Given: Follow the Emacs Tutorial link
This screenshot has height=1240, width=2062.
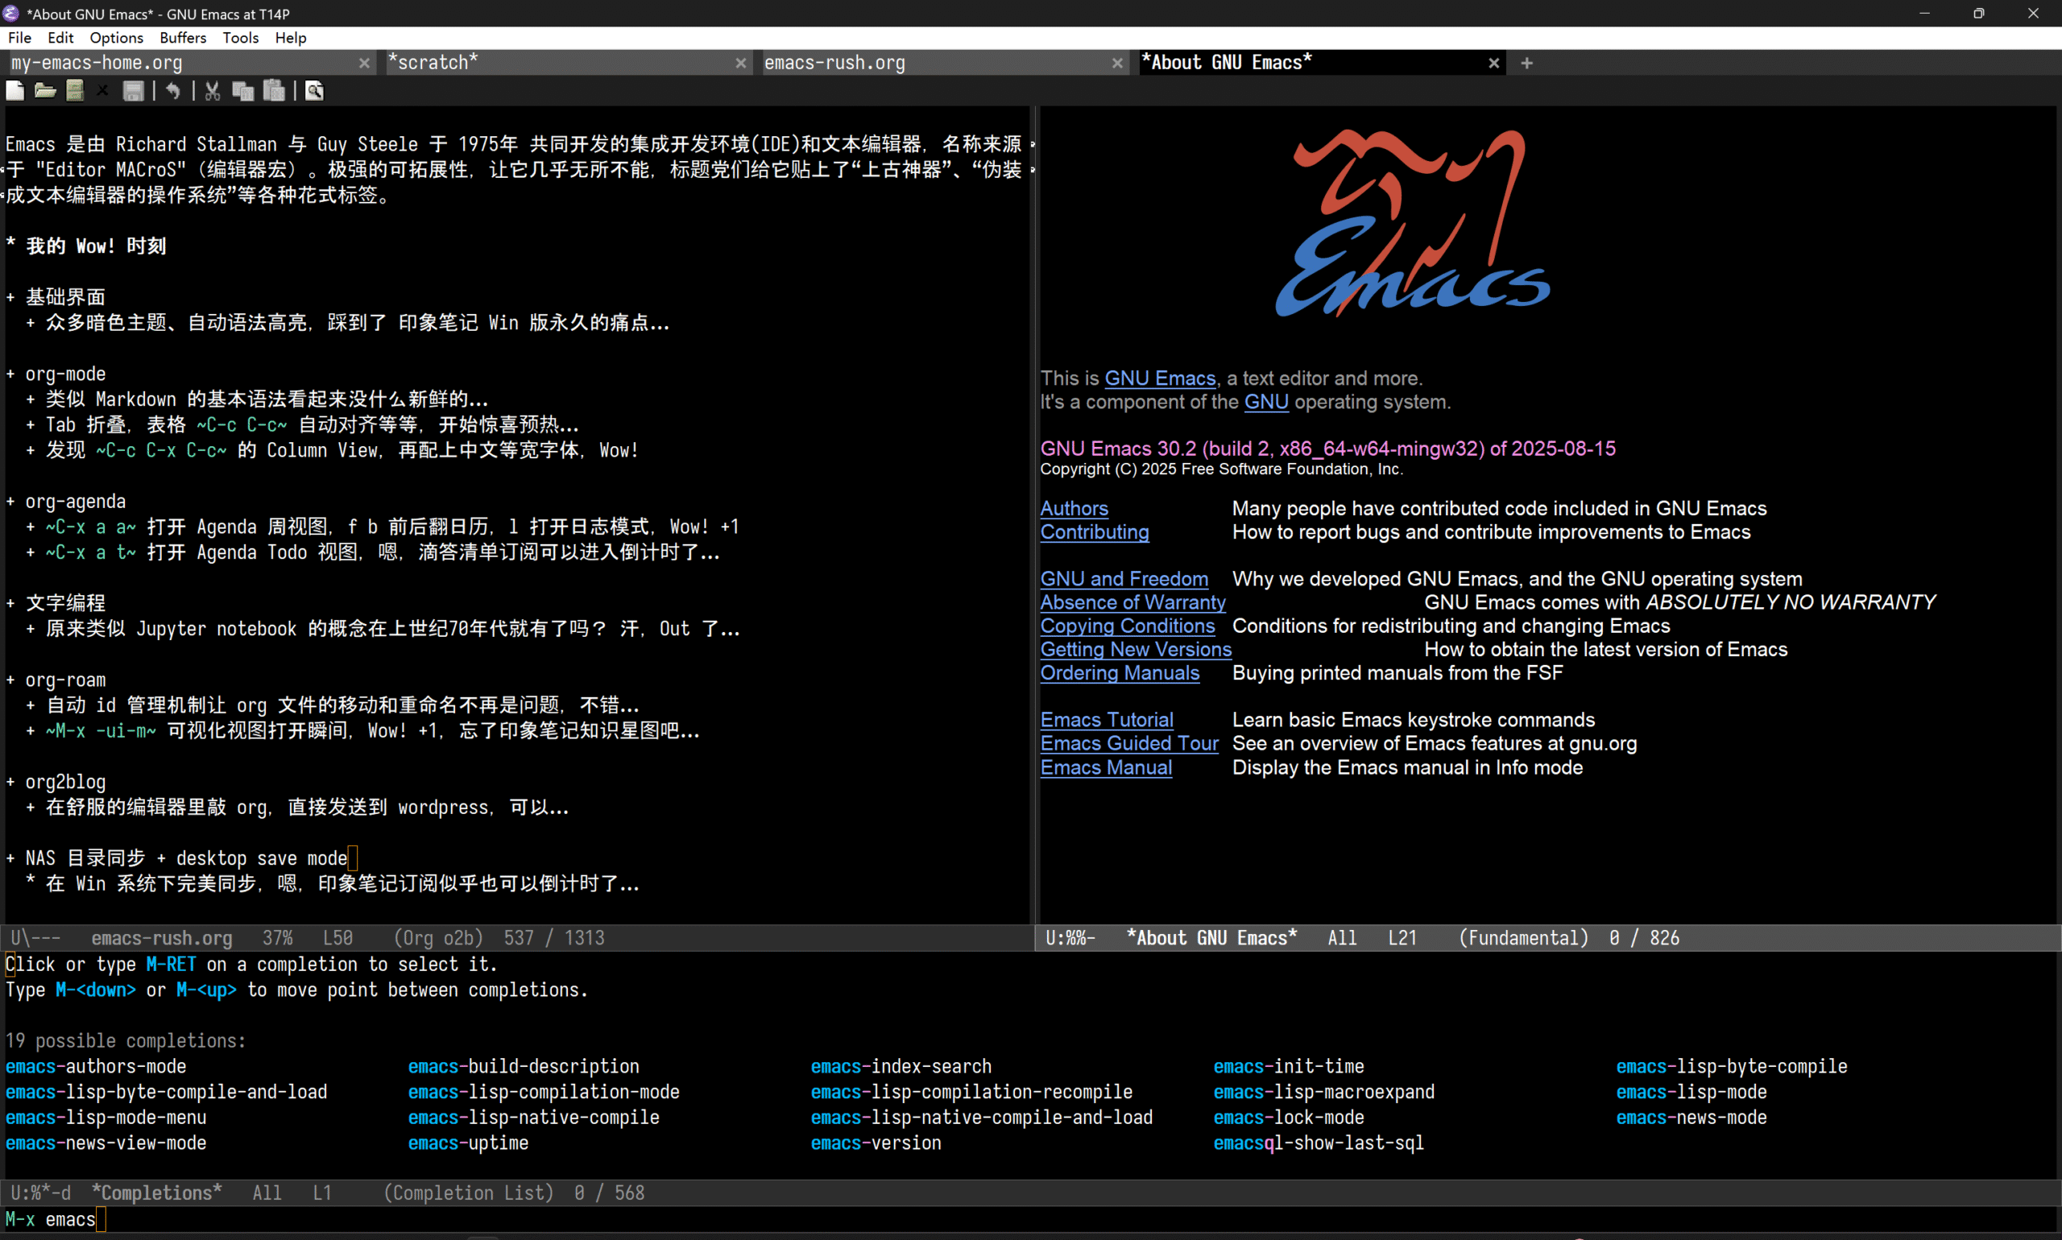Looking at the screenshot, I should [1107, 719].
